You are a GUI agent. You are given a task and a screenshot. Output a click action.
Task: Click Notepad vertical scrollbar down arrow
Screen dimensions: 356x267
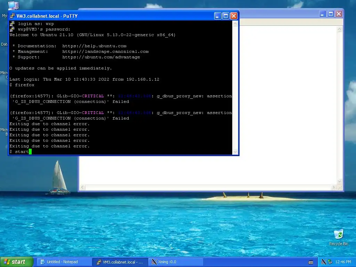[339, 181]
